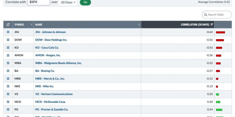This screenshot has height=117, width=235.
Task: Focus the $SPX correlate symbol field
Action: tap(39, 2)
